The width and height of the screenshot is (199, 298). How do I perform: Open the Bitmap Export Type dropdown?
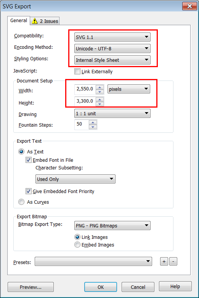tap(112, 226)
